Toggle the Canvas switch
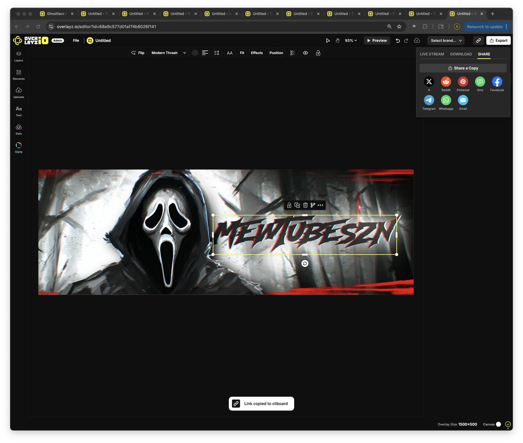Screen dimensions: 523x443 [498, 424]
